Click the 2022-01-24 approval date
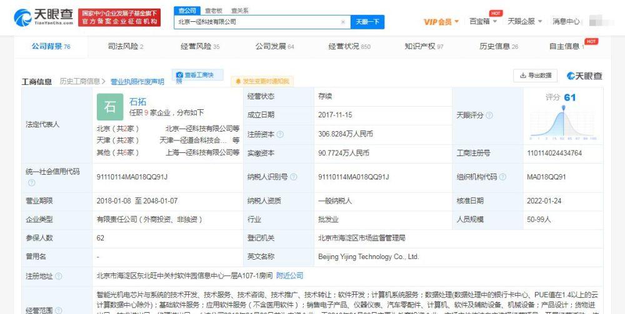The height and width of the screenshot is (314, 625). coord(544,201)
